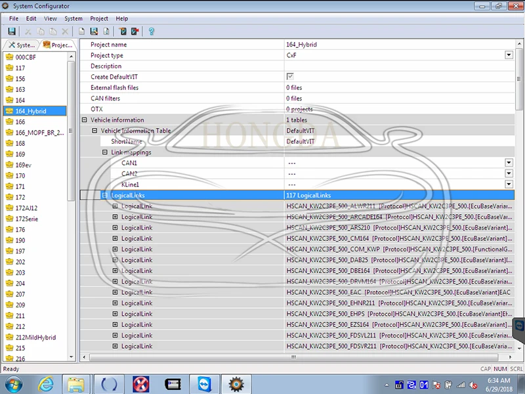Open the Edit menu
The image size is (525, 394).
pos(31,18)
